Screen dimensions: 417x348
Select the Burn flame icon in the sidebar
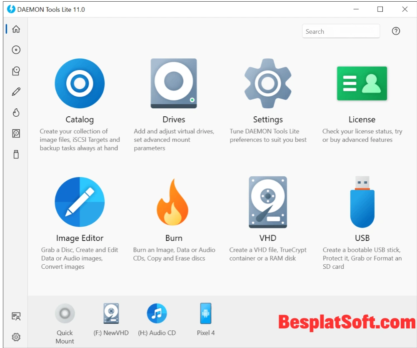click(x=15, y=112)
